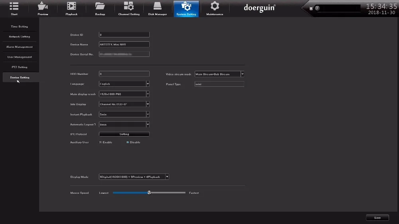Viewport: 399px width, 224px height.
Task: Expand the Automatic Logout time dropdown
Action: tap(148, 124)
